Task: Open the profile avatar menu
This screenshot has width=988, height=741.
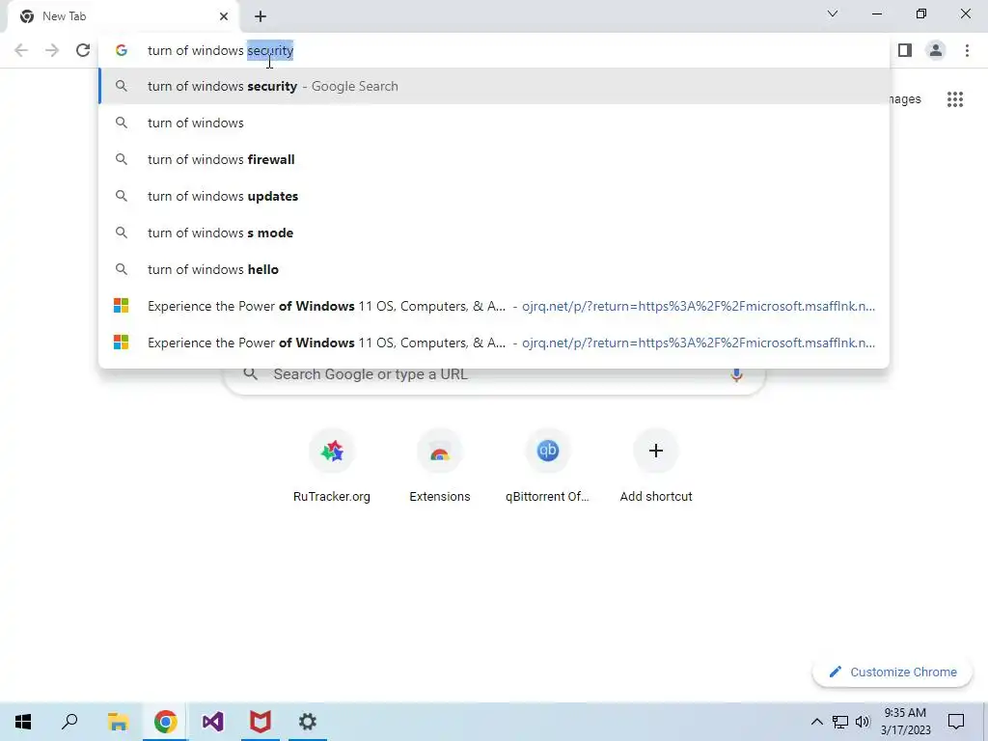Action: 936,50
